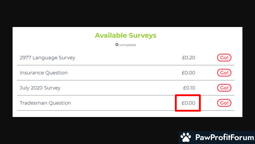Viewport: 255px width, 144px height.
Task: Click the dark background above the surveys panel
Action: pyautogui.click(x=128, y=13)
